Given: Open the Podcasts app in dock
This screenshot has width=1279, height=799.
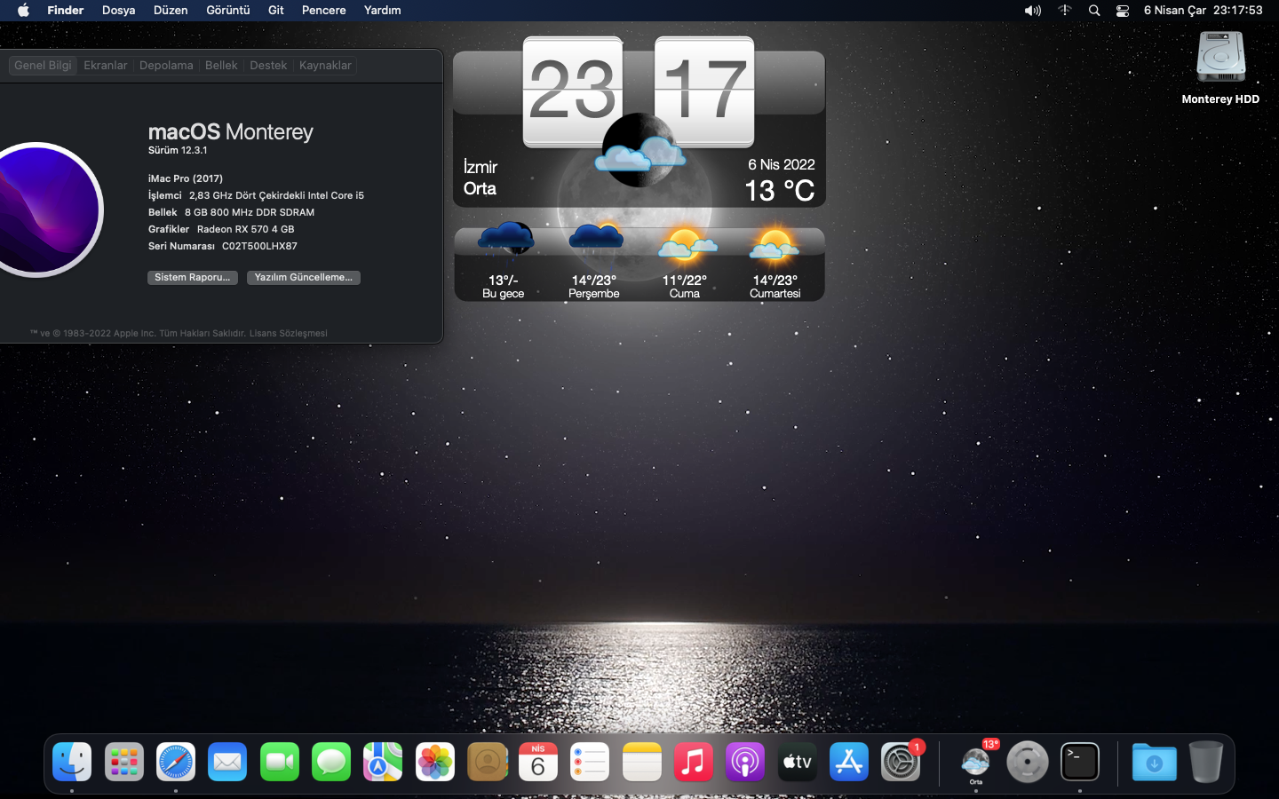Looking at the screenshot, I should point(745,763).
